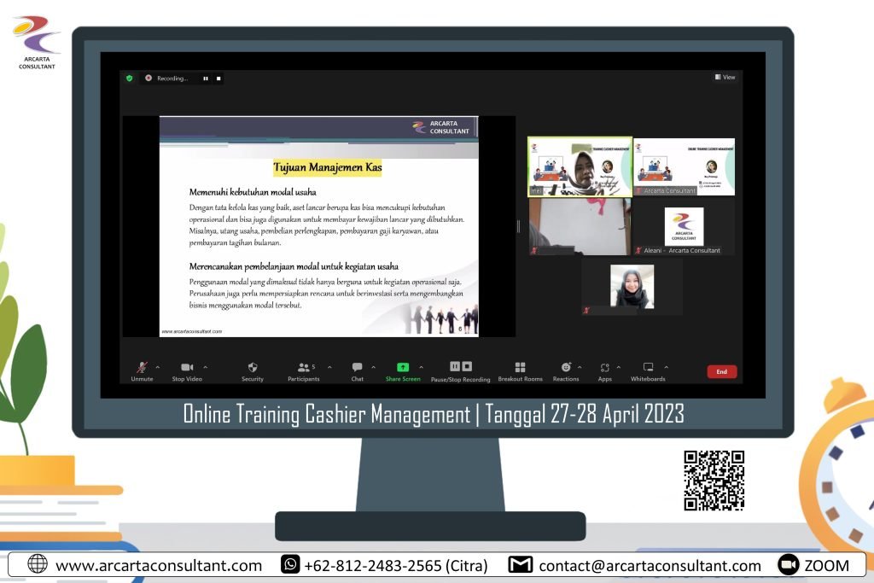Open the Participants panel
The image size is (874, 583).
tap(304, 370)
